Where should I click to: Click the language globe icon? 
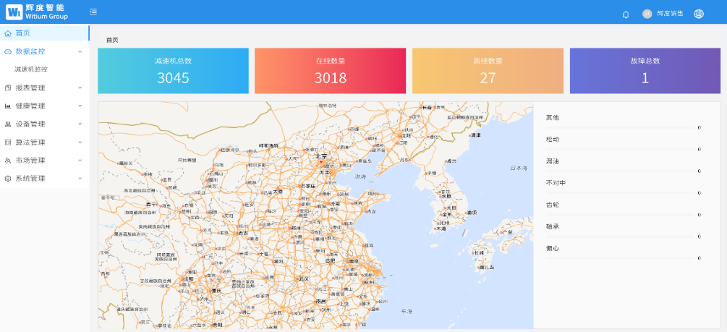click(x=699, y=14)
